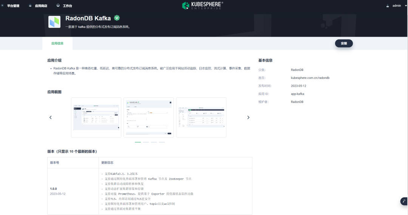408x215 pixels.
Task: Click the 基本信息 section heading
Action: coord(265,60)
